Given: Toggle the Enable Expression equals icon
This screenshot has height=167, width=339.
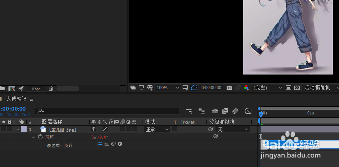Looking at the screenshot, I should (x=100, y=144).
